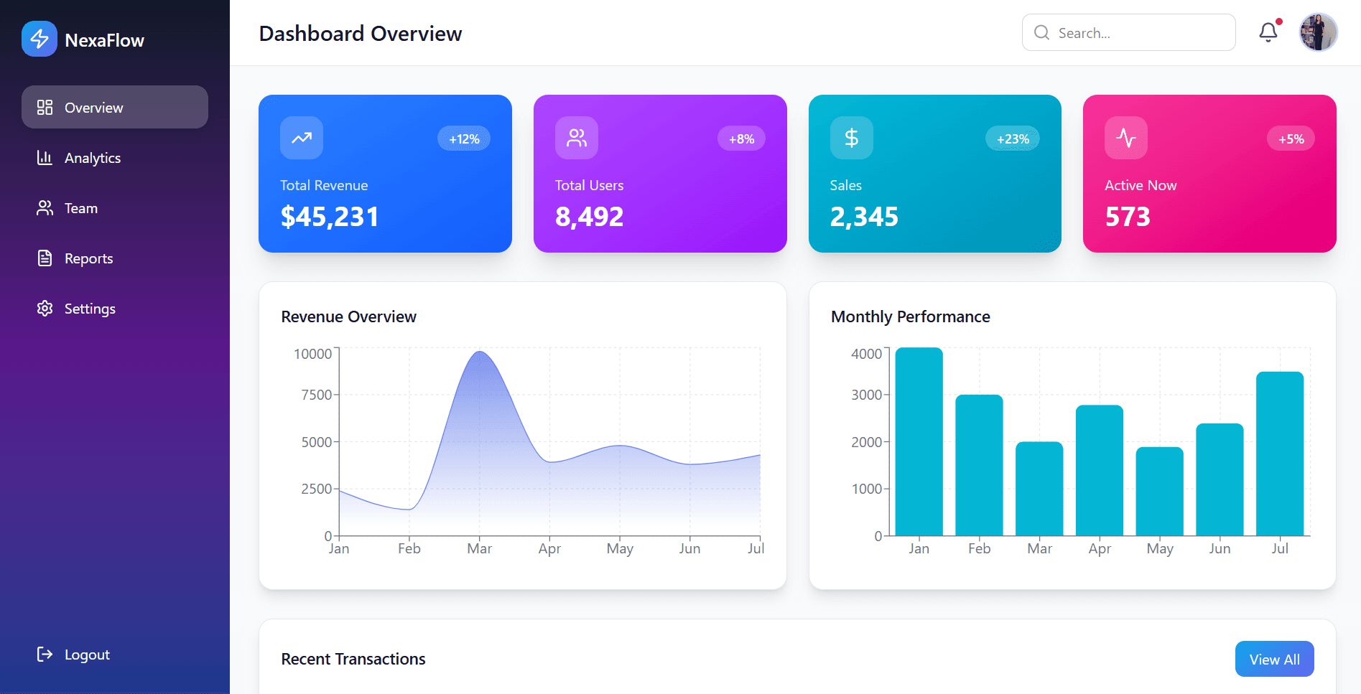1361x694 pixels.
Task: Click the Analytics bar chart icon
Action: coord(45,157)
